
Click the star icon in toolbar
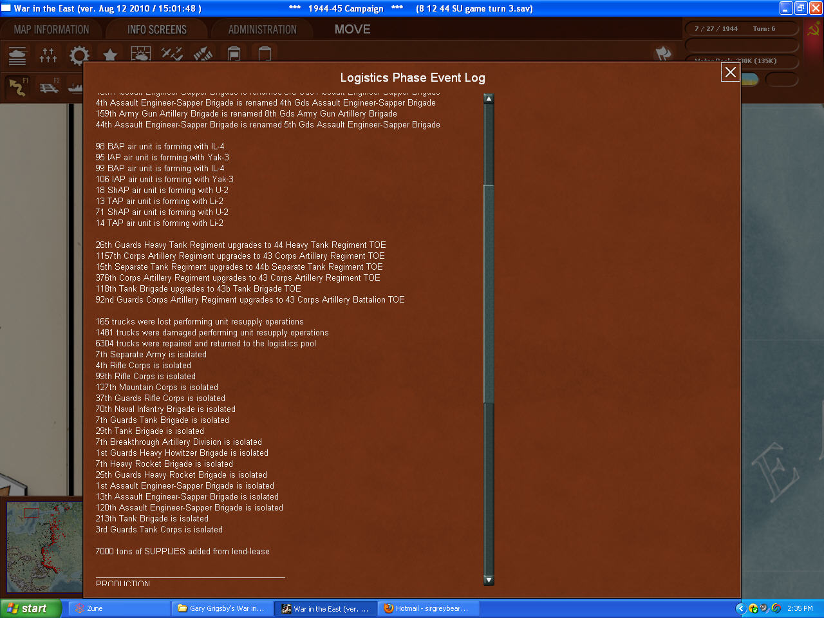[x=110, y=55]
